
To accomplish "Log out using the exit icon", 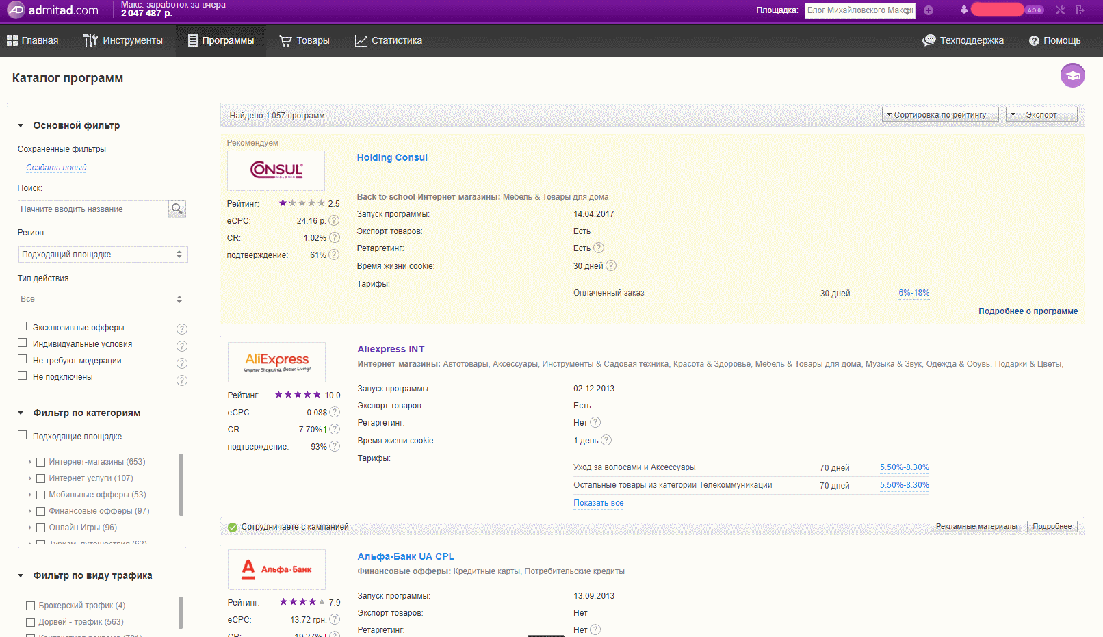I will click(x=1080, y=10).
